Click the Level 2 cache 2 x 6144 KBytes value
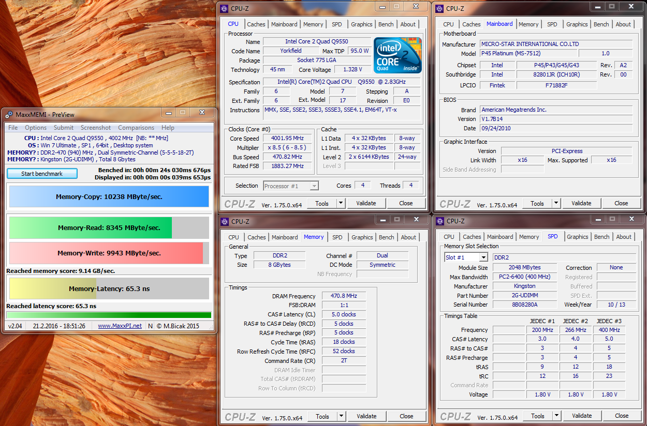The height and width of the screenshot is (426, 647). click(x=369, y=157)
